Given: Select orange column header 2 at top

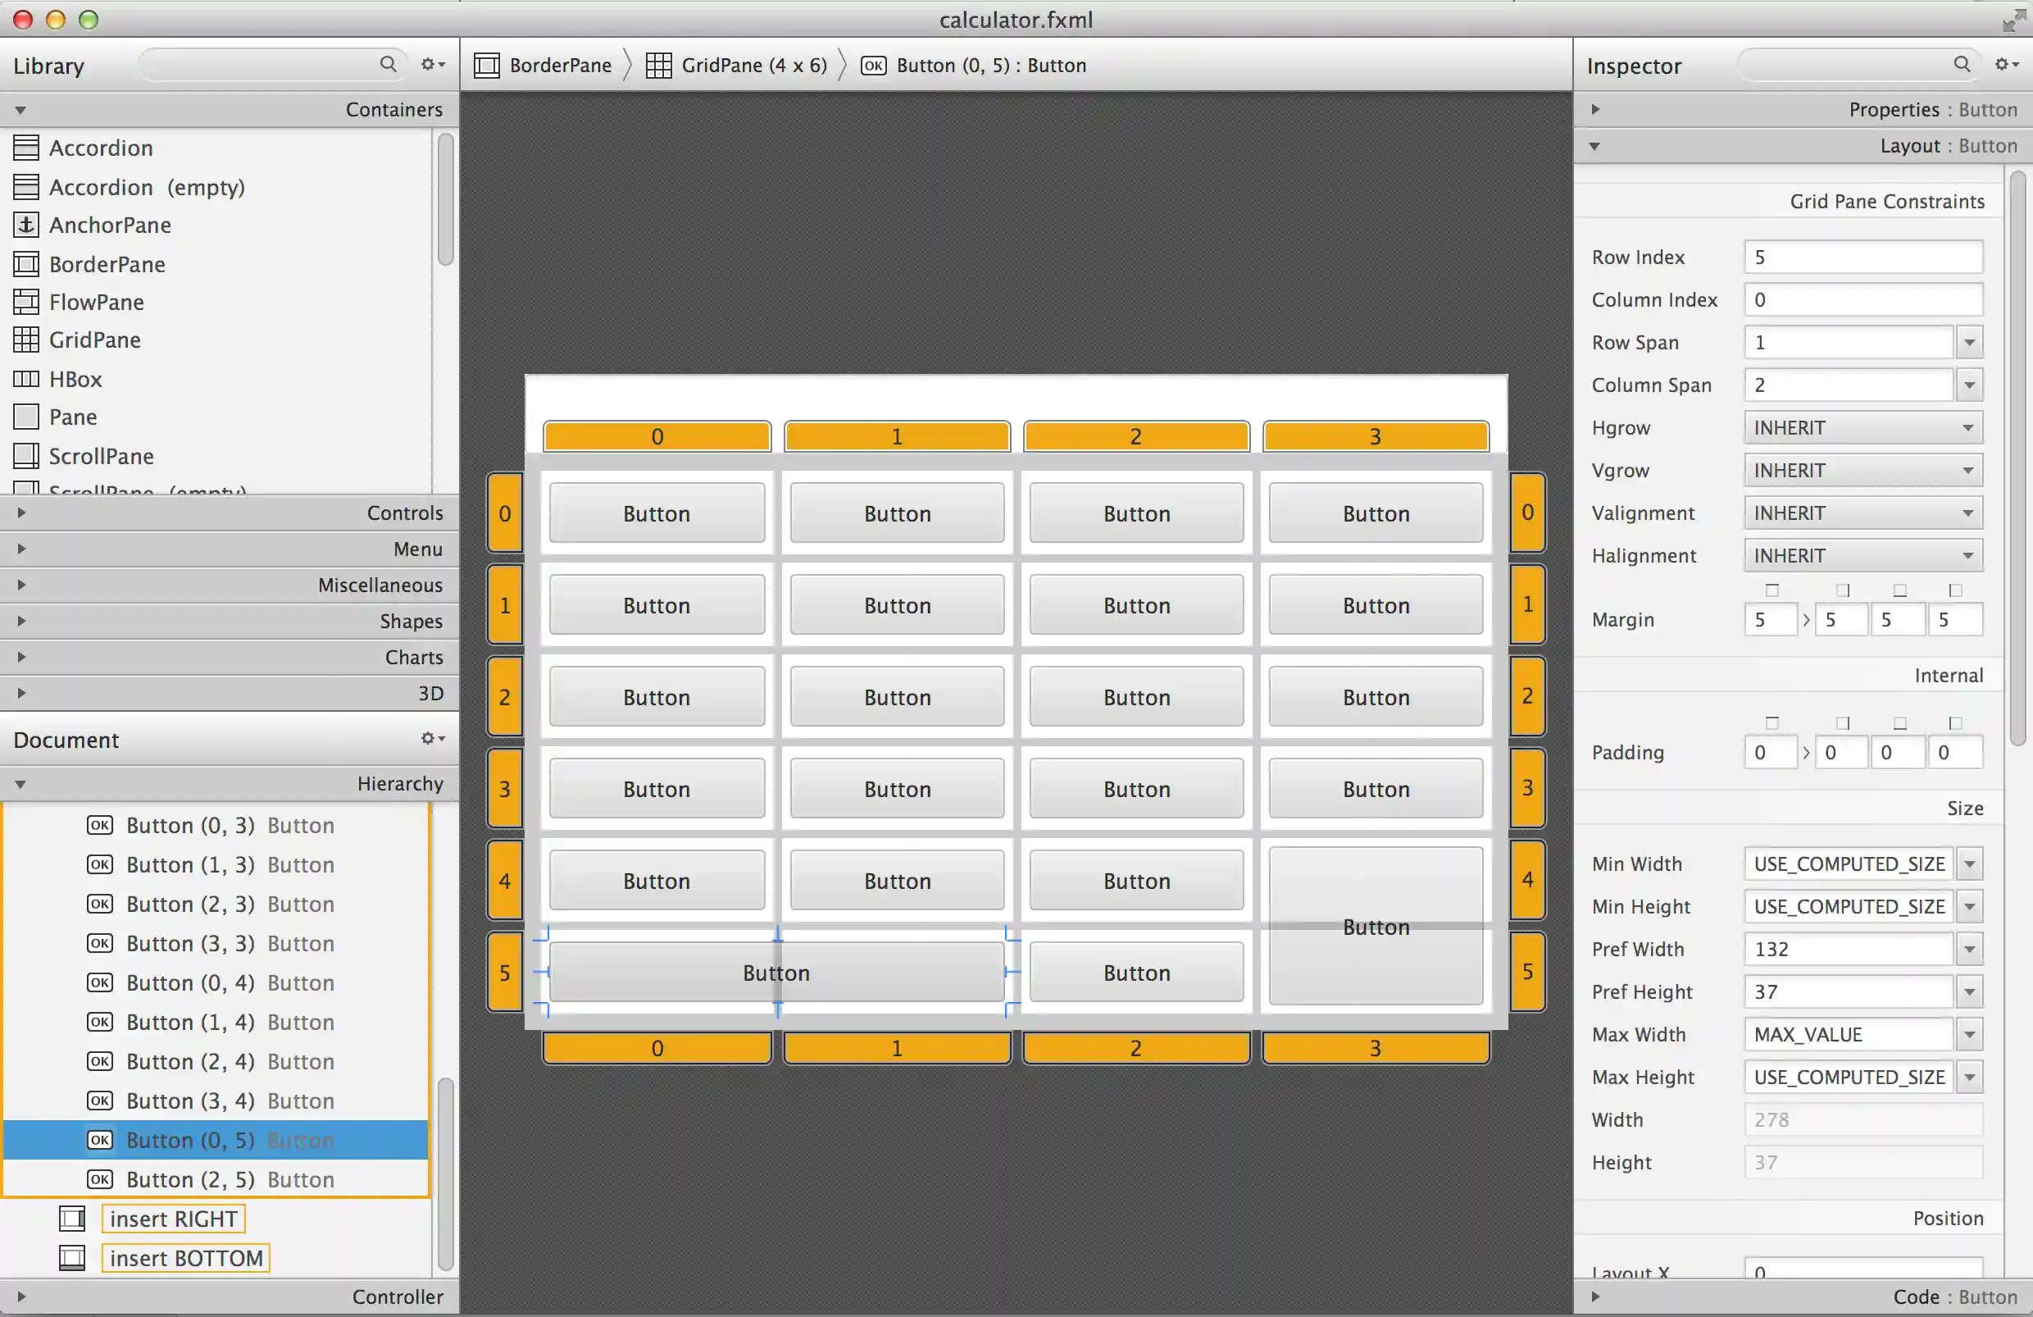Looking at the screenshot, I should point(1135,437).
